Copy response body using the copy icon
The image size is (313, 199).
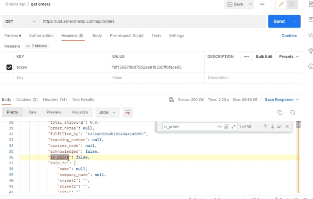pyautogui.click(x=280, y=113)
